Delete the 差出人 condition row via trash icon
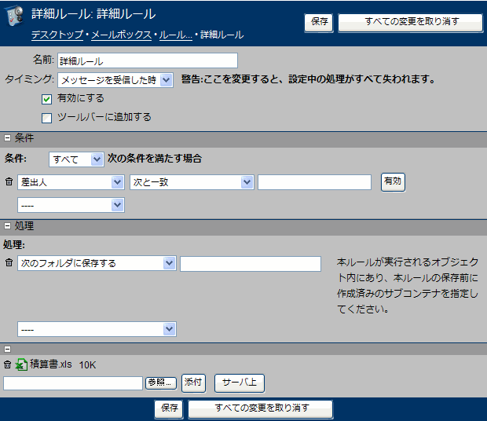Image resolution: width=487 pixels, height=421 pixels. (x=9, y=182)
